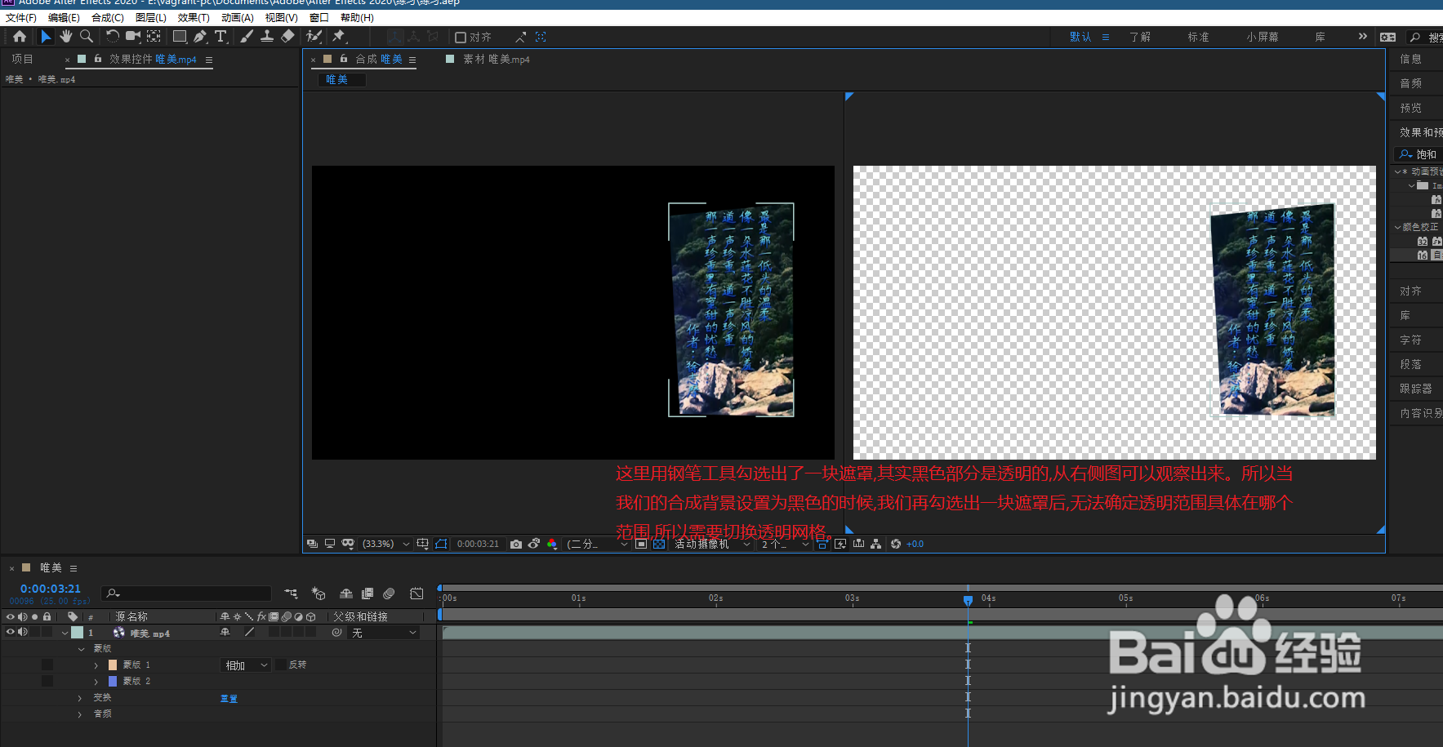Toggle the shy switch of the 唯美.mp4 layer
The height and width of the screenshot is (747, 1443).
point(225,632)
